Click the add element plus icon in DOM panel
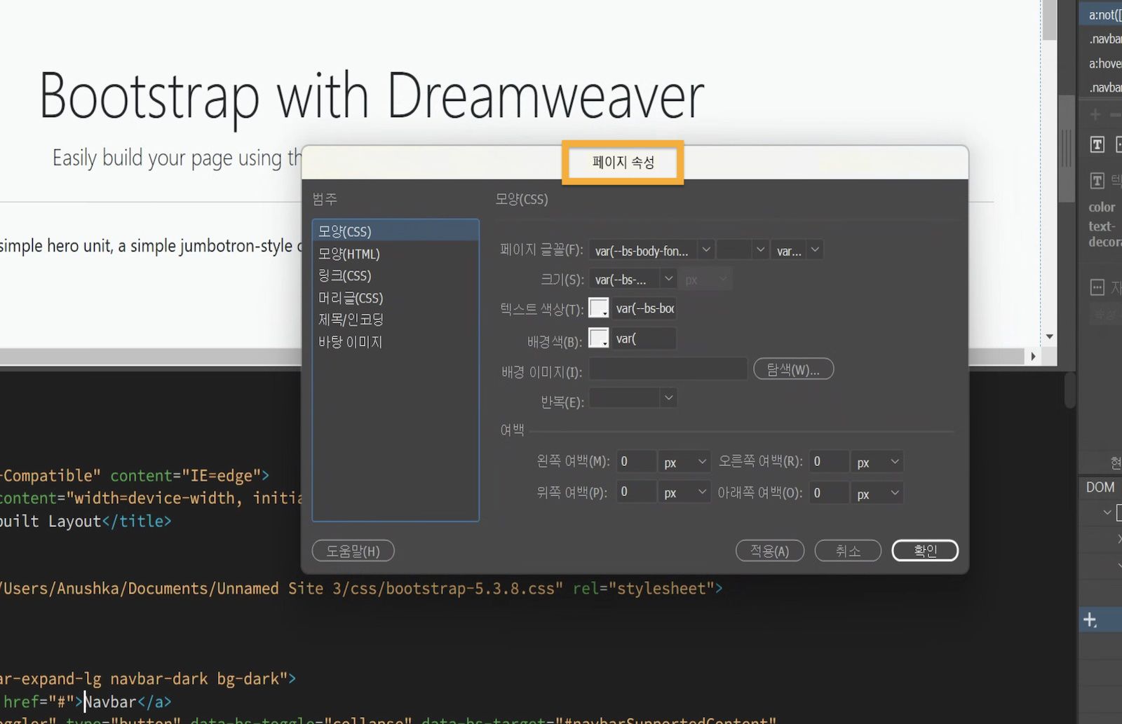The image size is (1122, 724). click(1090, 620)
